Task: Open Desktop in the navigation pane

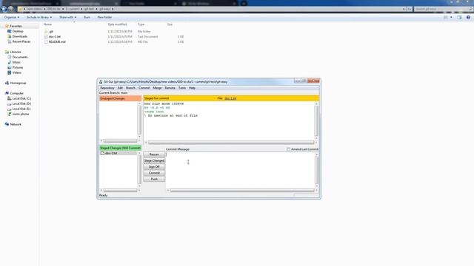Action: [x=18, y=31]
